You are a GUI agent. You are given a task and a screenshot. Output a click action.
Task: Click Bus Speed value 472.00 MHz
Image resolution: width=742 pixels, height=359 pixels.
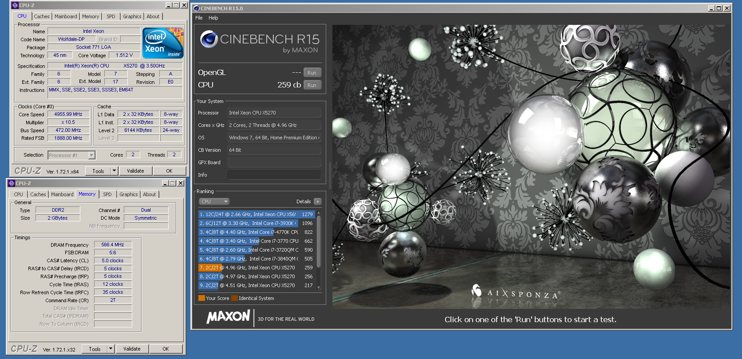pos(68,130)
